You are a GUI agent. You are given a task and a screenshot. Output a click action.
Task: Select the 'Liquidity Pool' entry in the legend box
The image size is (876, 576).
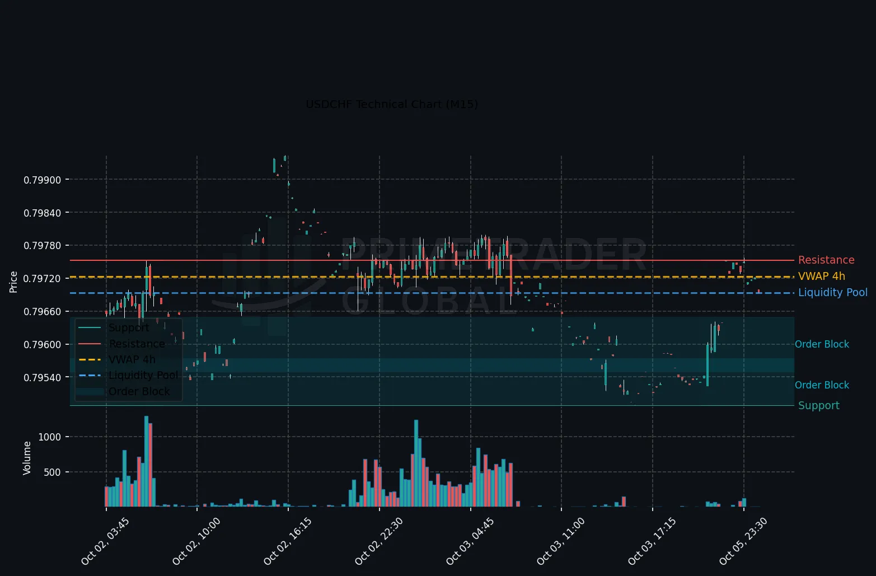pyautogui.click(x=143, y=376)
